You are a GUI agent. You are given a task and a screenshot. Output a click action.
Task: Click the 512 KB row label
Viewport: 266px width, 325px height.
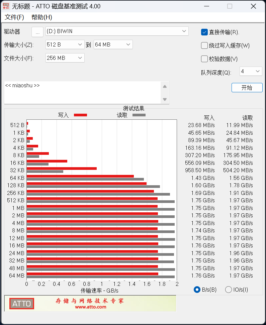click(16, 200)
